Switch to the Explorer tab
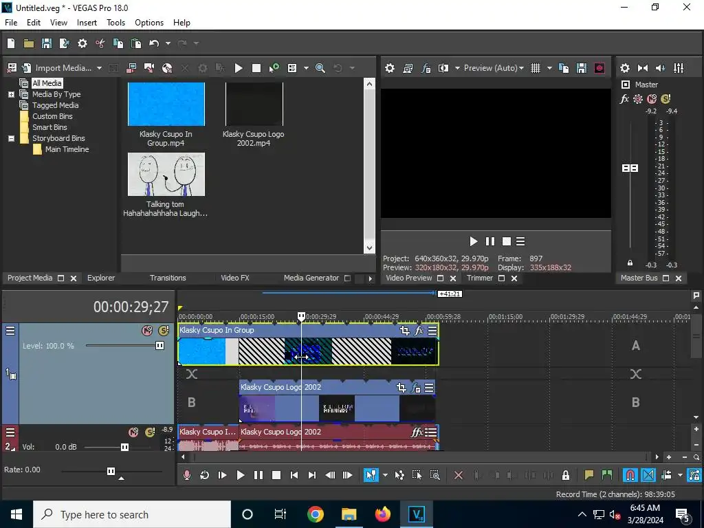Screen dimensions: 704x528 [101, 278]
